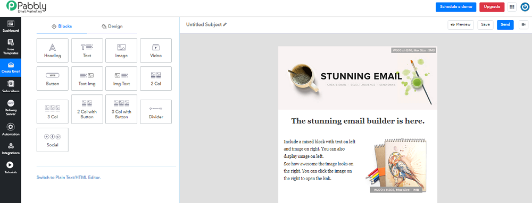Send the email
Image resolution: width=532 pixels, height=203 pixels.
coord(505,25)
